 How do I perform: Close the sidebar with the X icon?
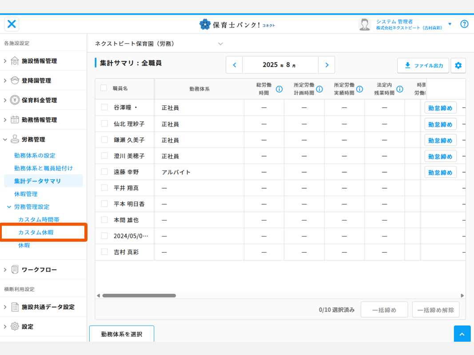tap(12, 24)
